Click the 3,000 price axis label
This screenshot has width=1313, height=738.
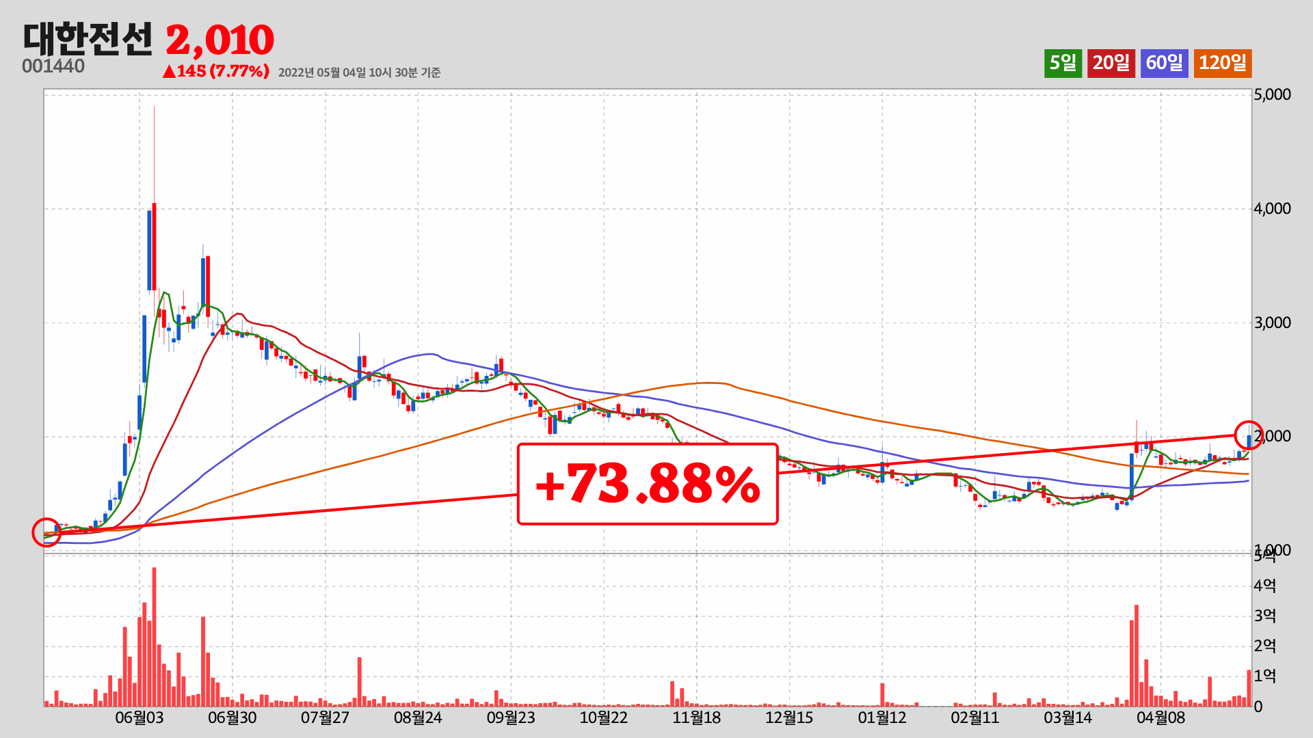[x=1272, y=323]
